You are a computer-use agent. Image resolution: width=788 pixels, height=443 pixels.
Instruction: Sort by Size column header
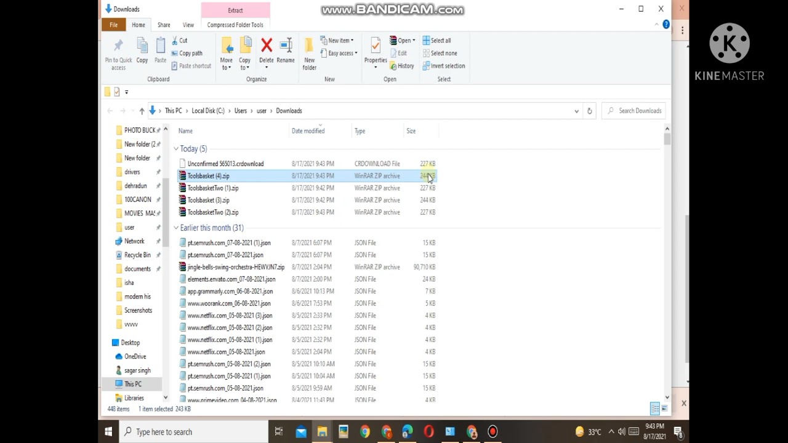click(411, 130)
